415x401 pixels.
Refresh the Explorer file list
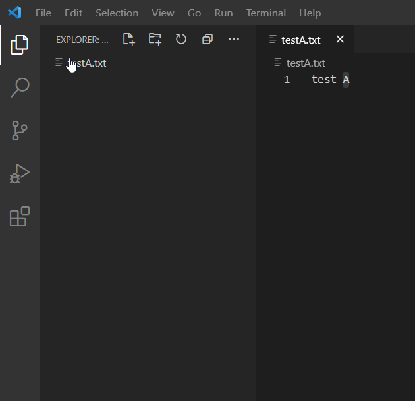tap(181, 40)
